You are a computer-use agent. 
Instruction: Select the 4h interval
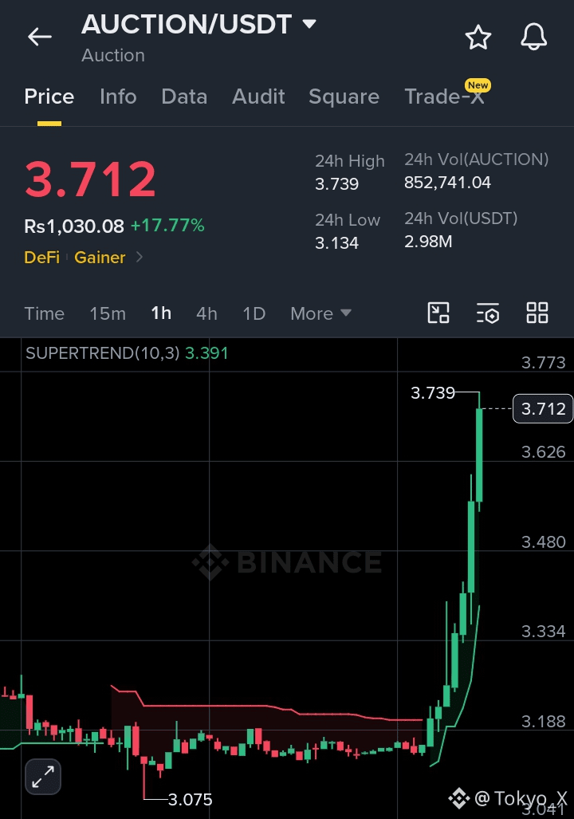pyautogui.click(x=206, y=313)
